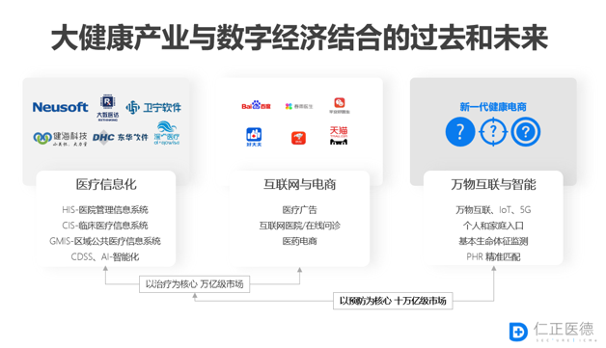Select the 春雨医生 colorful logo
The width and height of the screenshot is (606, 348).
click(x=299, y=106)
